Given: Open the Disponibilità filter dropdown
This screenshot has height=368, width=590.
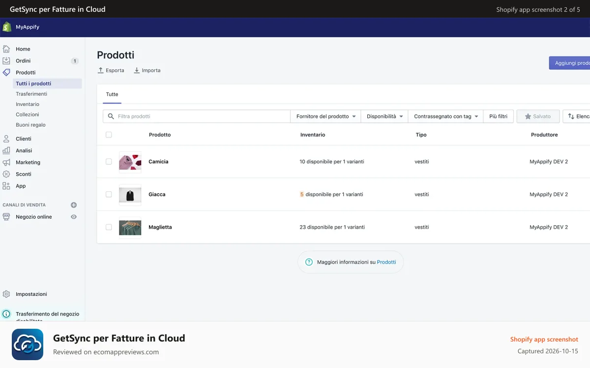Looking at the screenshot, I should point(384,116).
